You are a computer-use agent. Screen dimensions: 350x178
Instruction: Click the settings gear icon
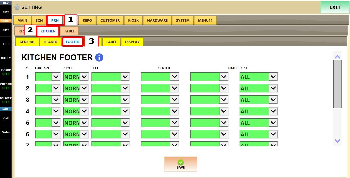pos(17,7)
